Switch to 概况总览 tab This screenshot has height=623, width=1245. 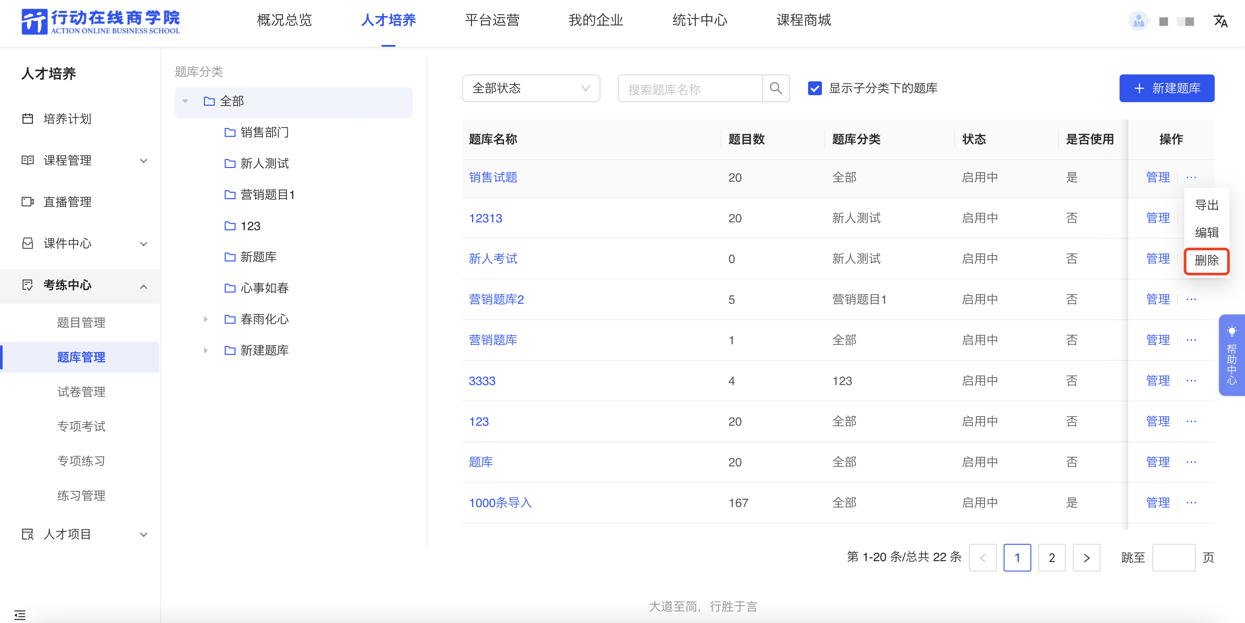(284, 20)
